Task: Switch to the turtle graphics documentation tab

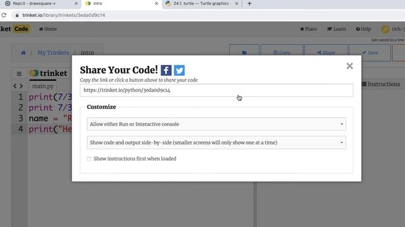Action: tap(201, 4)
